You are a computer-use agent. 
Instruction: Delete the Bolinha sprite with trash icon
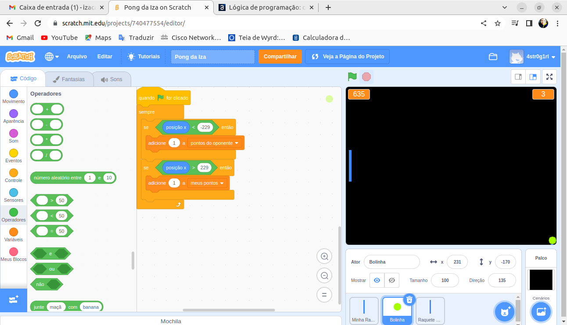409,300
